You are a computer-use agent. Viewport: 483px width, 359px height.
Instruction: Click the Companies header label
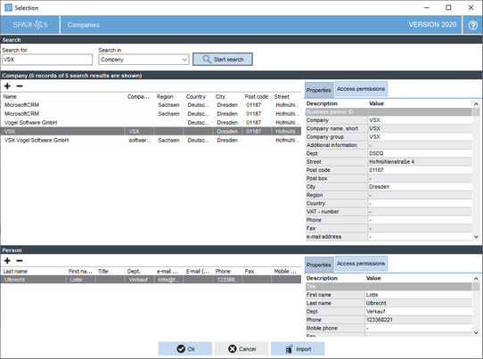click(x=84, y=25)
